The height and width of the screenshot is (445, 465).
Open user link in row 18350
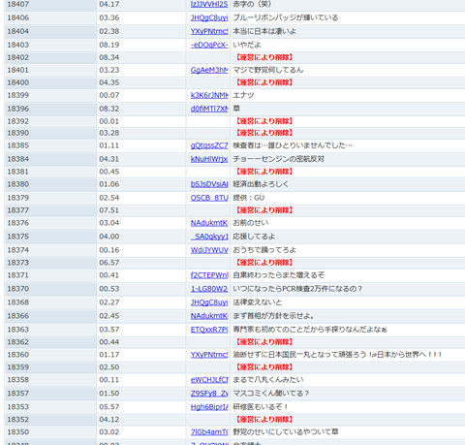coord(209,432)
